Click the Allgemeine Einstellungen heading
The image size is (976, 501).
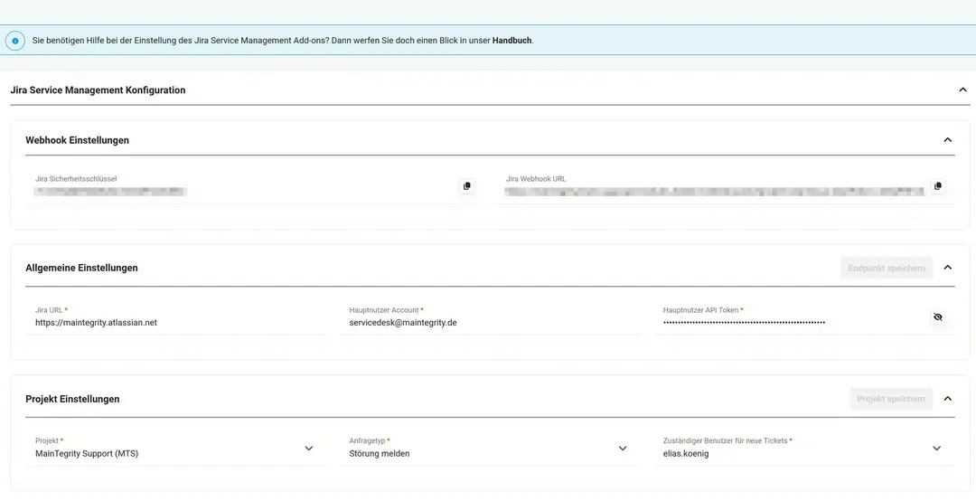coord(81,268)
